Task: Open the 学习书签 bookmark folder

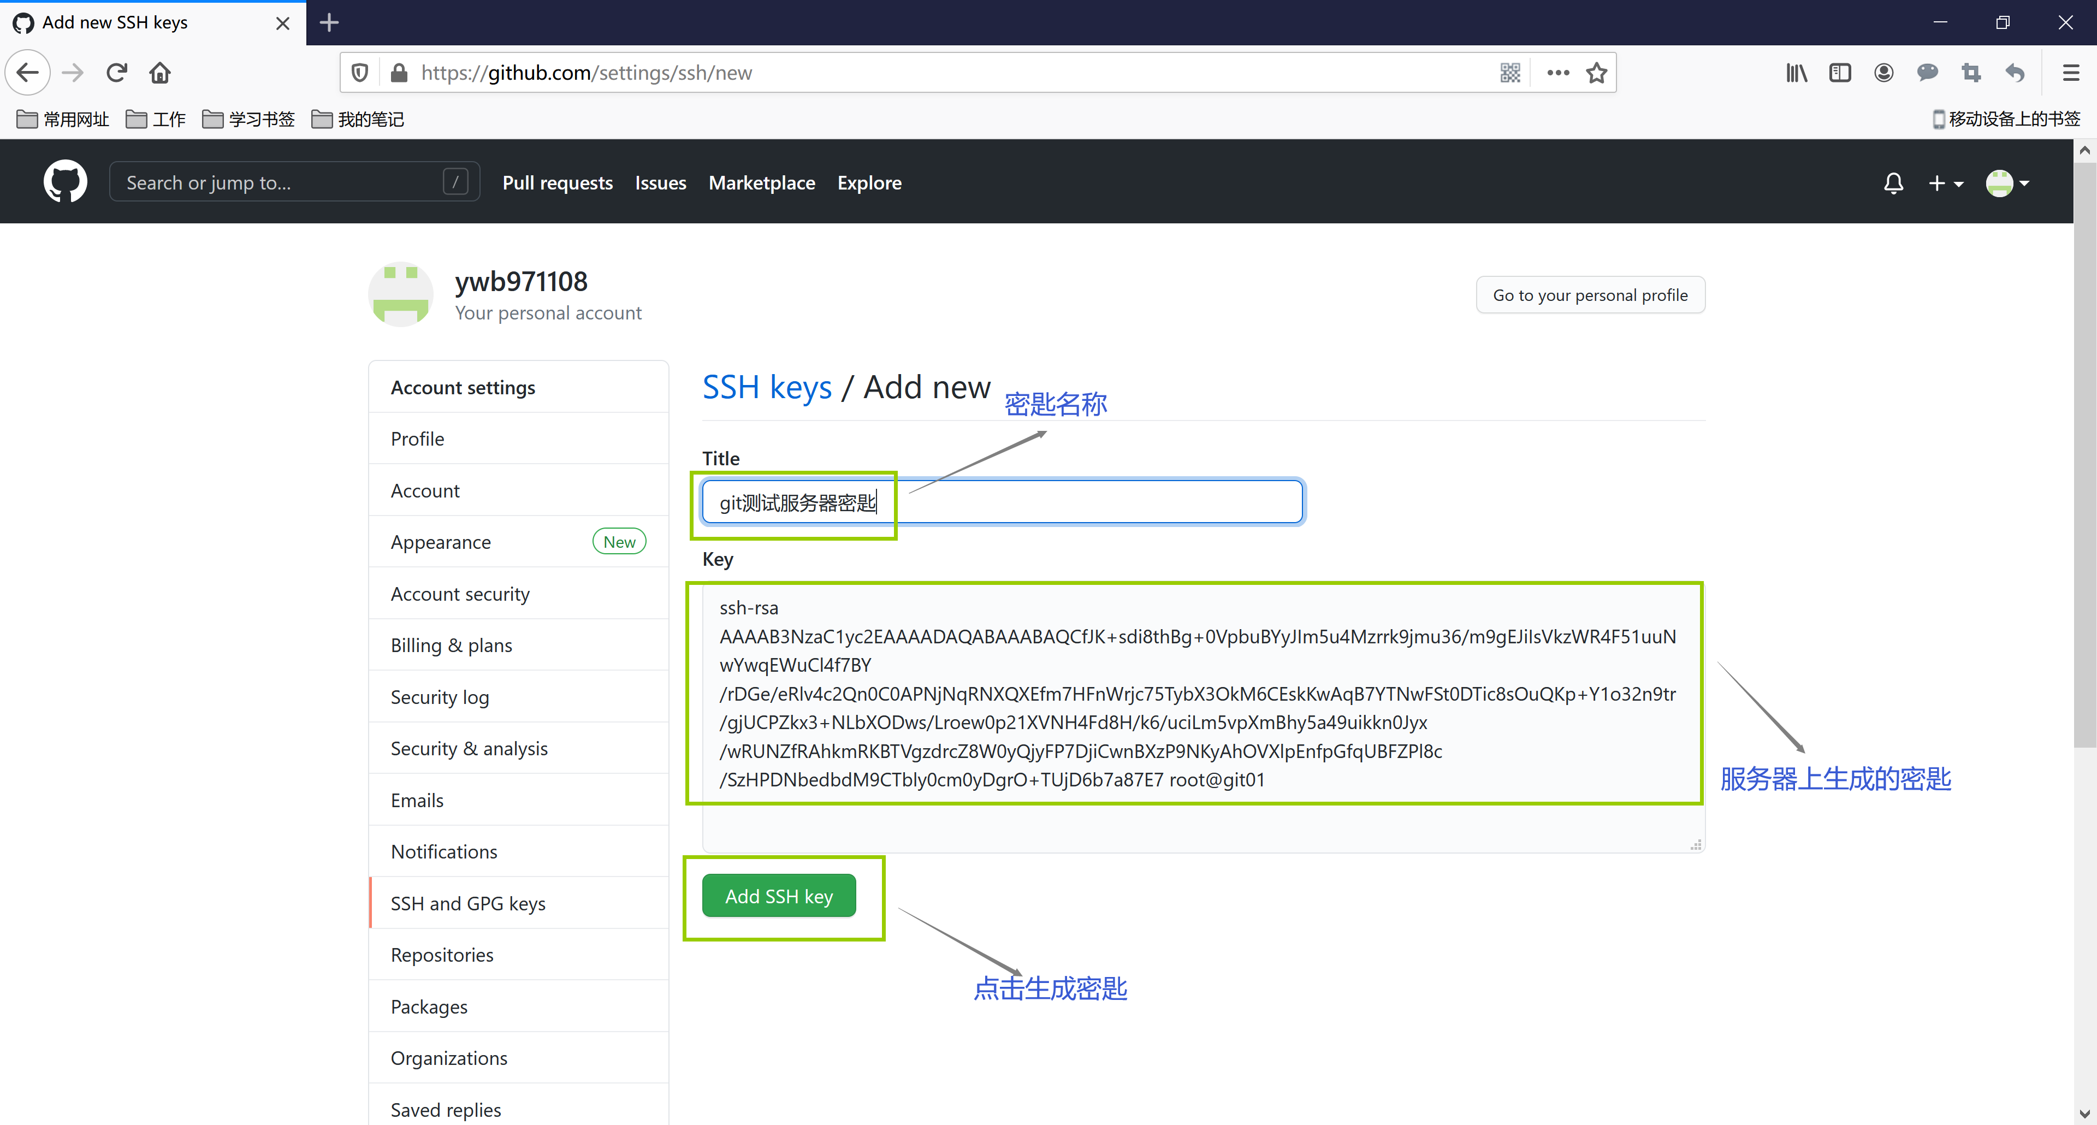Action: (x=248, y=119)
